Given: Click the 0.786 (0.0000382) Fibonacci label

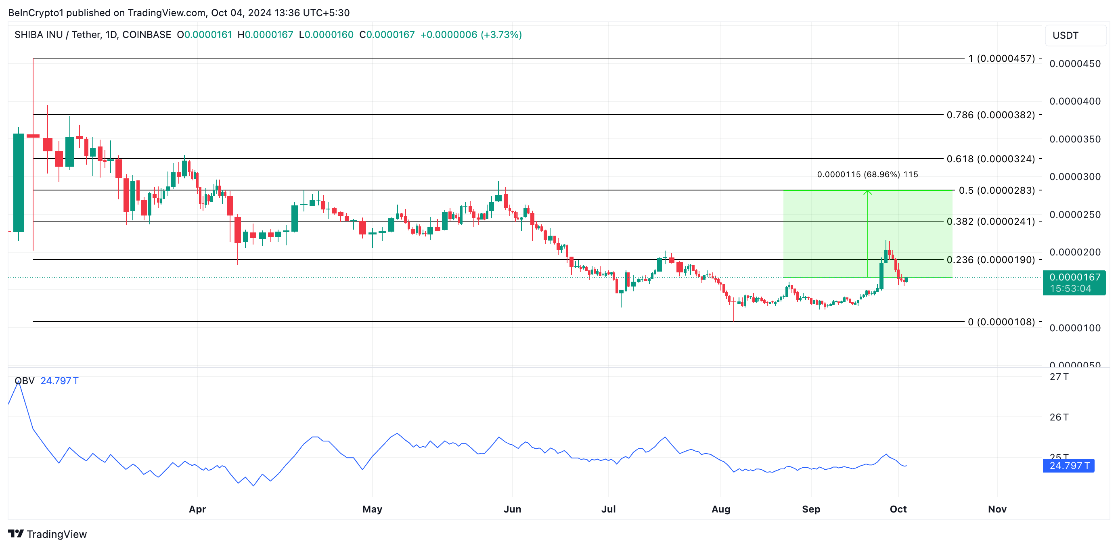Looking at the screenshot, I should coord(991,115).
